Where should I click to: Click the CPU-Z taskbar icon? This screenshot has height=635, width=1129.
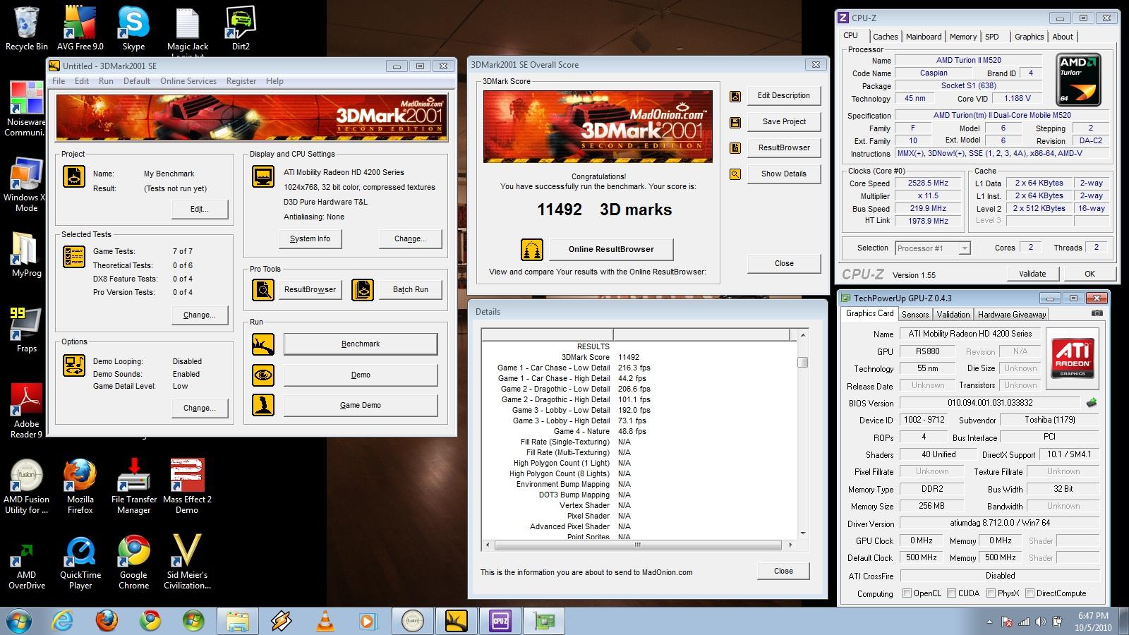point(500,621)
